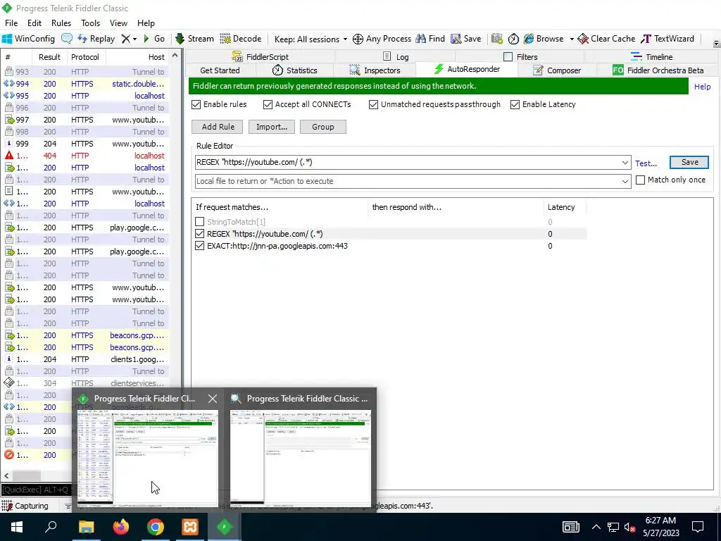
Task: Expand the toolbar overflow arrow
Action: click(x=716, y=43)
